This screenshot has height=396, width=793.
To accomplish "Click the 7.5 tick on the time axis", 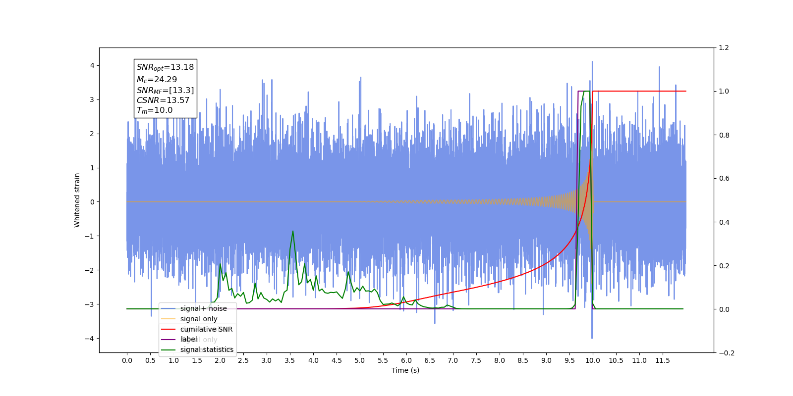I will click(x=476, y=360).
